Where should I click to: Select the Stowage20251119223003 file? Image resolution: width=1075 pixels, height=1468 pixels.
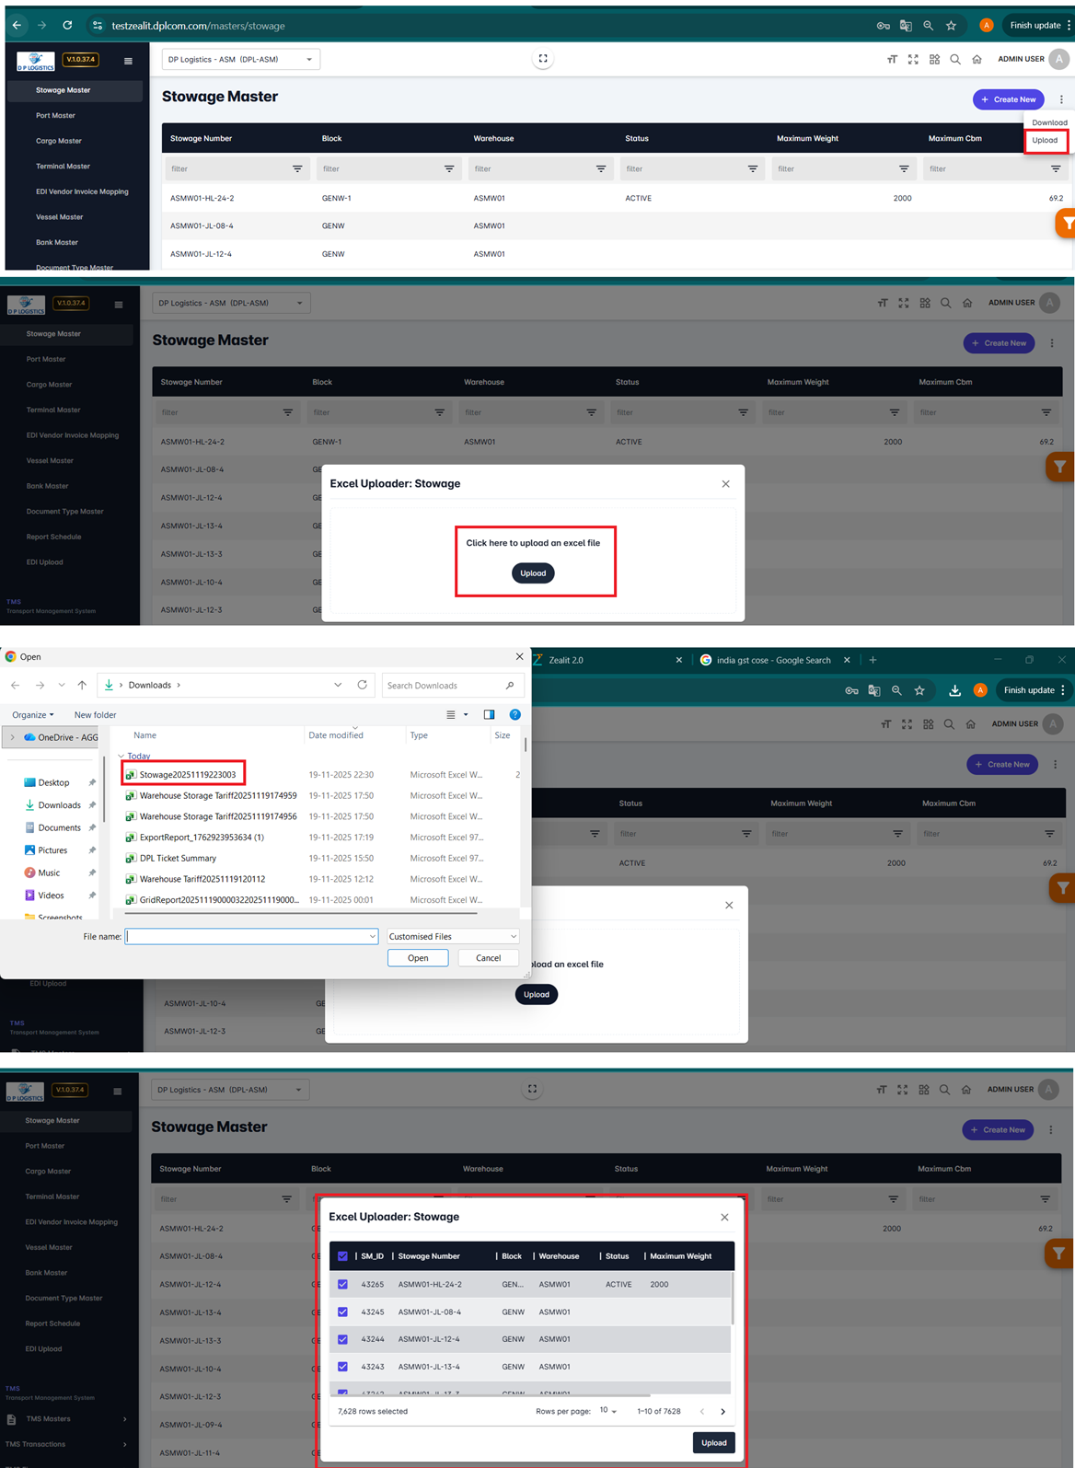(187, 774)
